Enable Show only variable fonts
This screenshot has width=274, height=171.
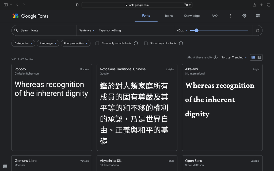[x=97, y=43]
